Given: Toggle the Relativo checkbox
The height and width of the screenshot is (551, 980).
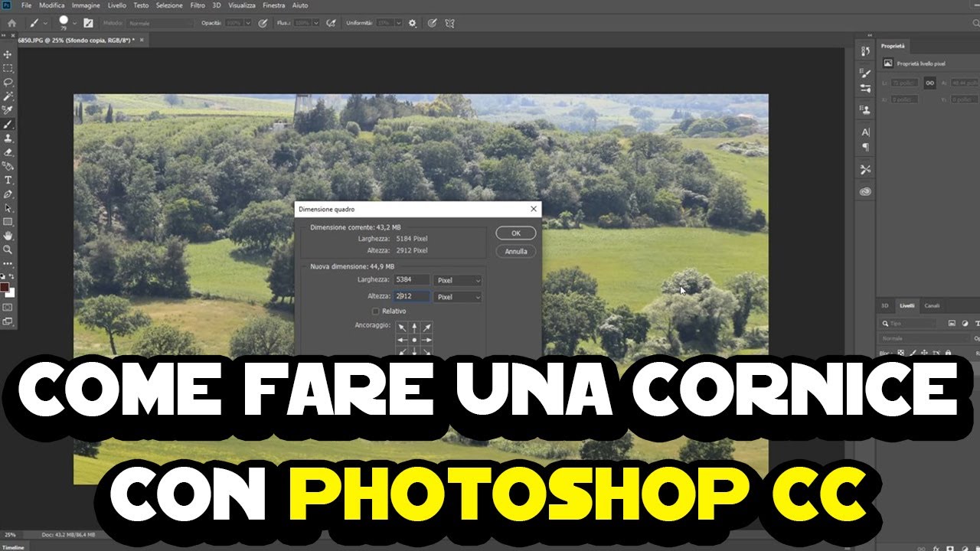Looking at the screenshot, I should click(375, 311).
